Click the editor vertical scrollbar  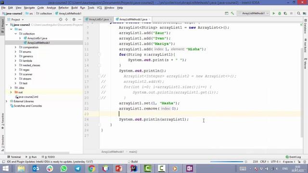point(302,92)
